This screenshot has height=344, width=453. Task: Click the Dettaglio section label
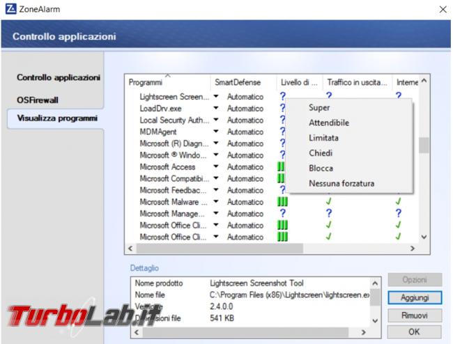tap(144, 268)
